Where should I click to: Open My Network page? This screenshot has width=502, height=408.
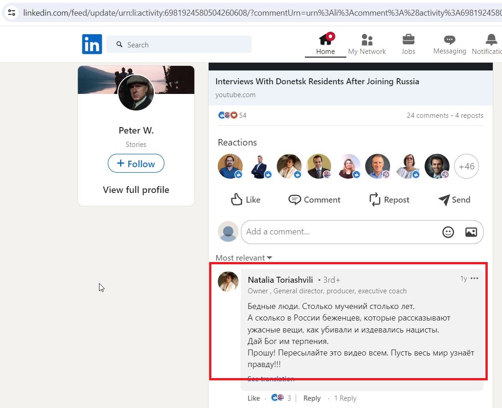point(367,44)
